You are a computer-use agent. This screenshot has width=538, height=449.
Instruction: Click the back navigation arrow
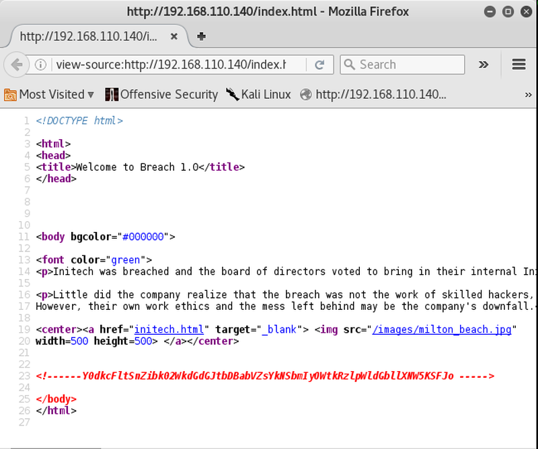17,65
